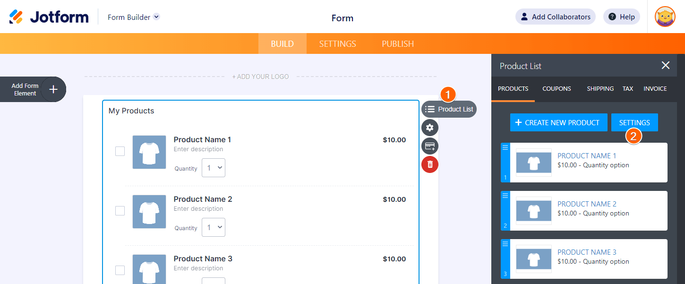685x284 pixels.
Task: Open the blue Settings button in panel
Action: (x=634, y=122)
